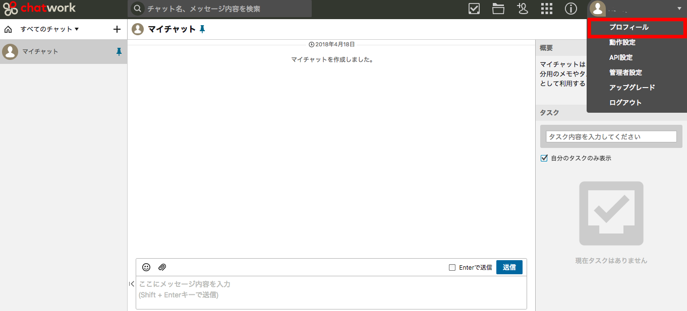
Task: Toggle the pin on マイチャット in sidebar
Action: coord(119,51)
